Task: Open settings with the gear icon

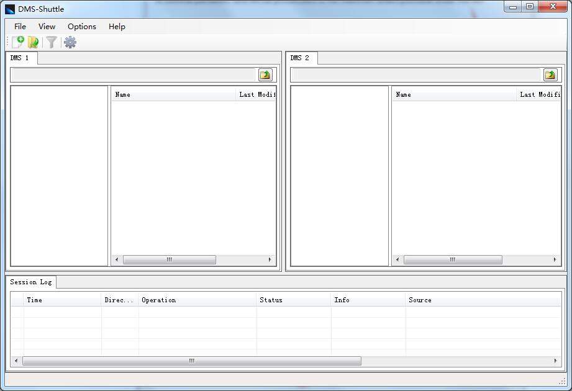Action: [x=70, y=42]
